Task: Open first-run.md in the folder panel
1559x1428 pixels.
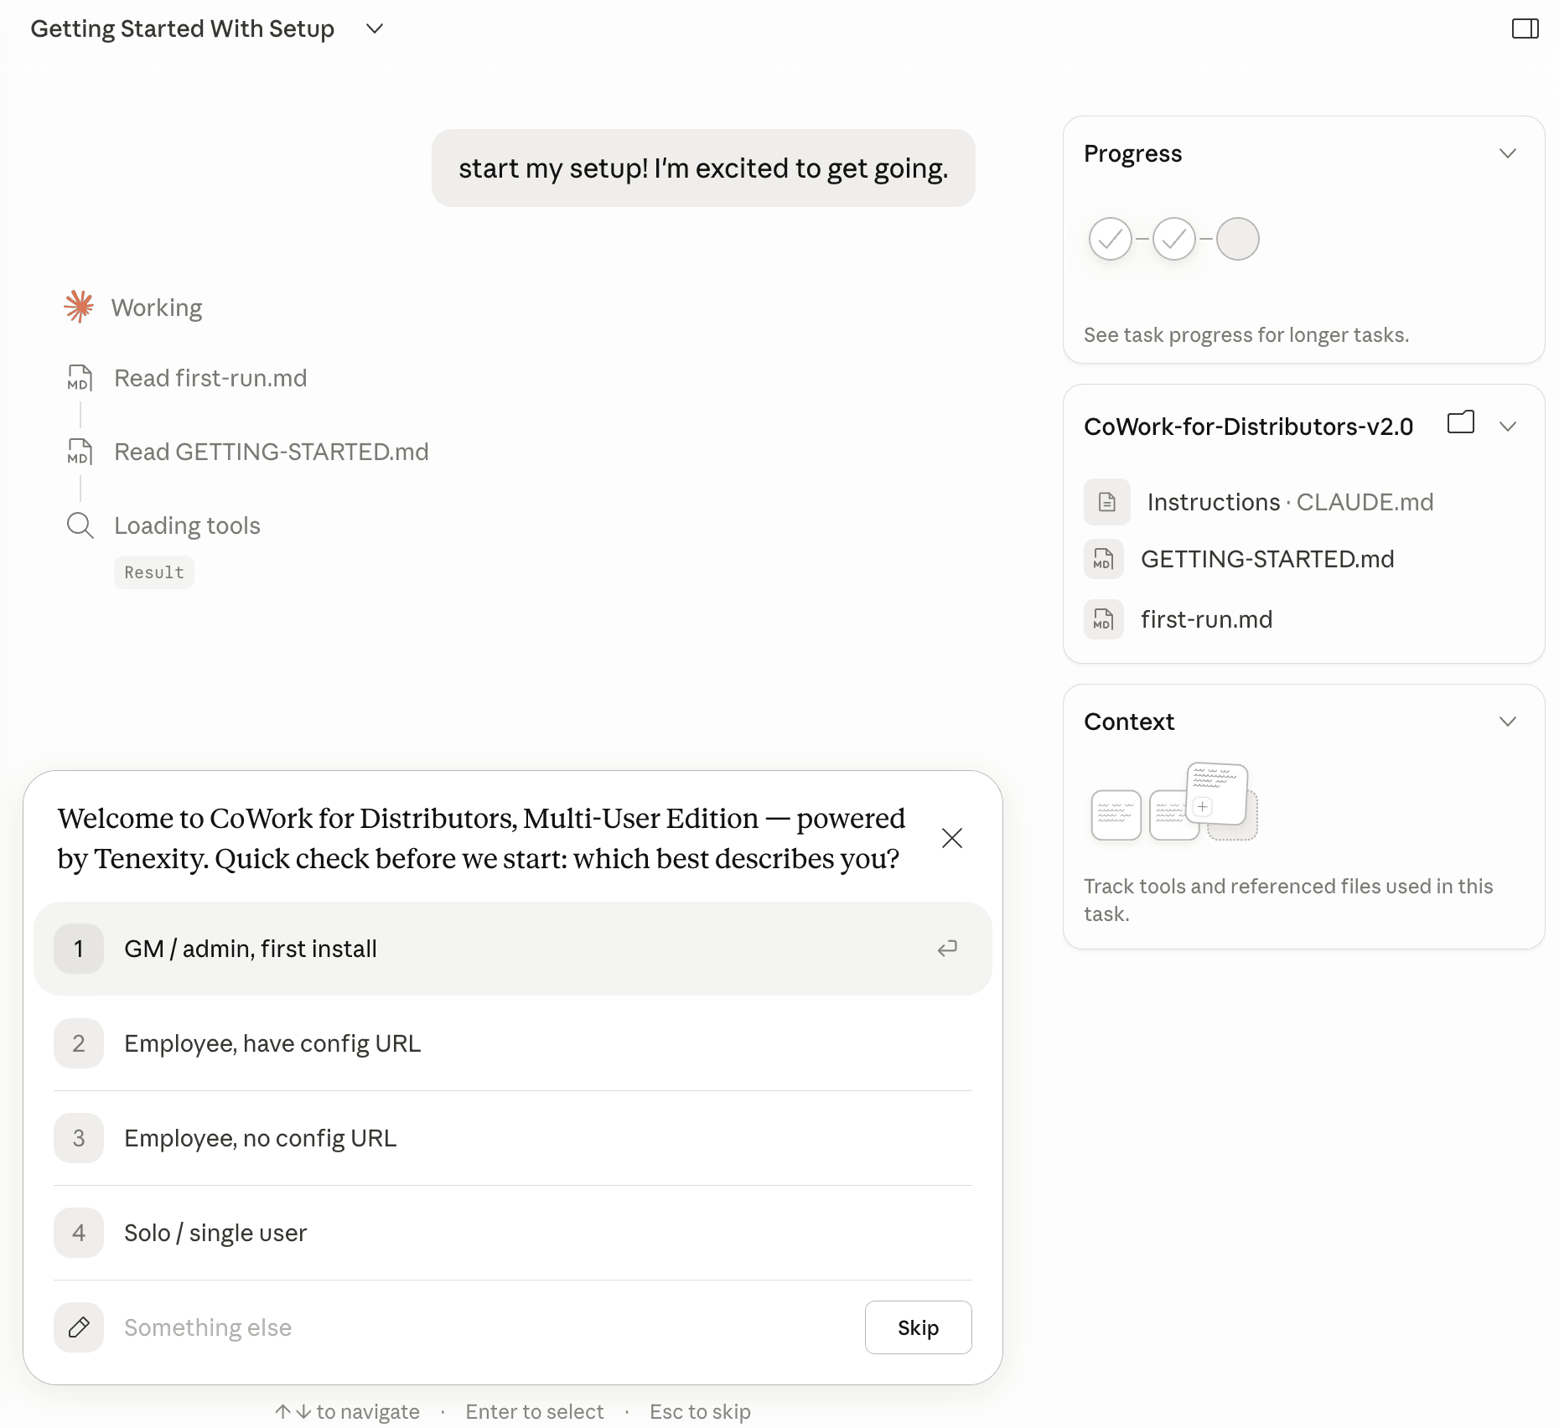Action: [x=1207, y=619]
